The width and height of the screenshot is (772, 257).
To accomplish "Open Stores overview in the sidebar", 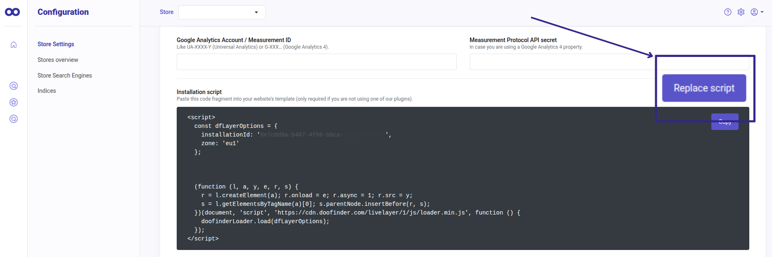I will point(58,60).
